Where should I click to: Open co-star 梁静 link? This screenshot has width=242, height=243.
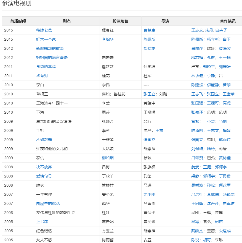[195, 176]
